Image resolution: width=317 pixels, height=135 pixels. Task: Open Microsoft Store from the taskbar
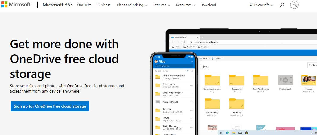click(x=246, y=133)
